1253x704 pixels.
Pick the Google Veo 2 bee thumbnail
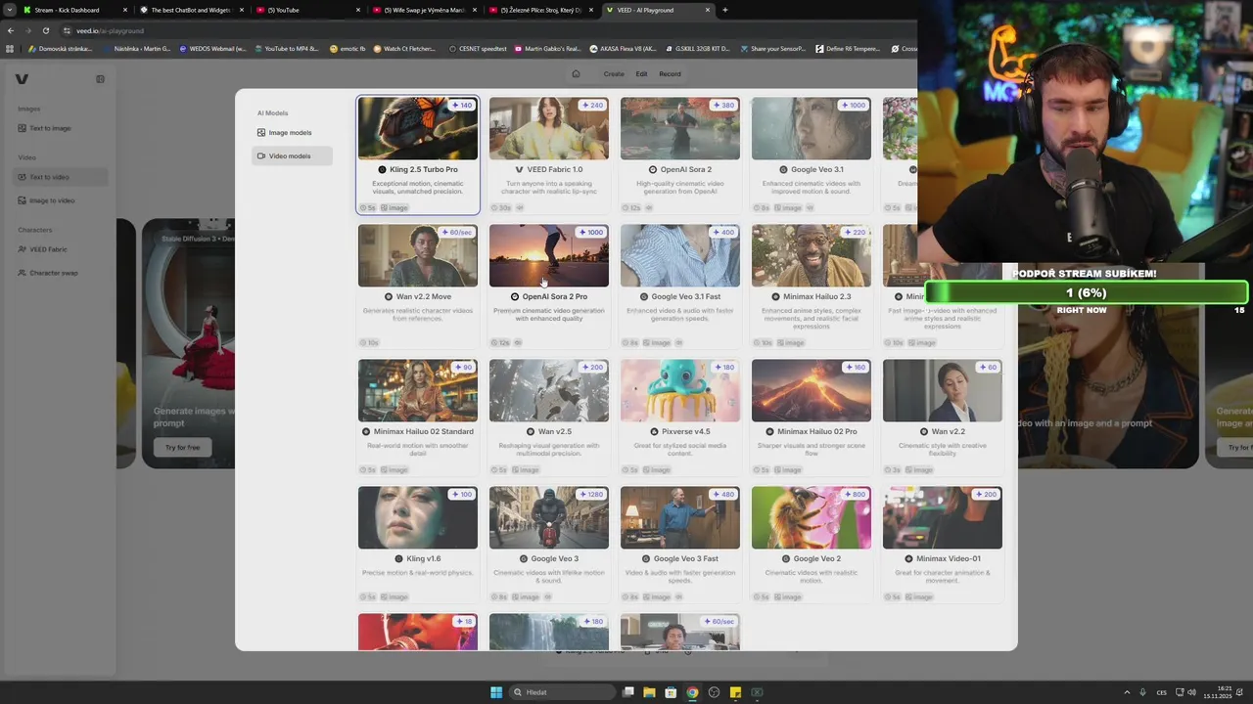(812, 517)
